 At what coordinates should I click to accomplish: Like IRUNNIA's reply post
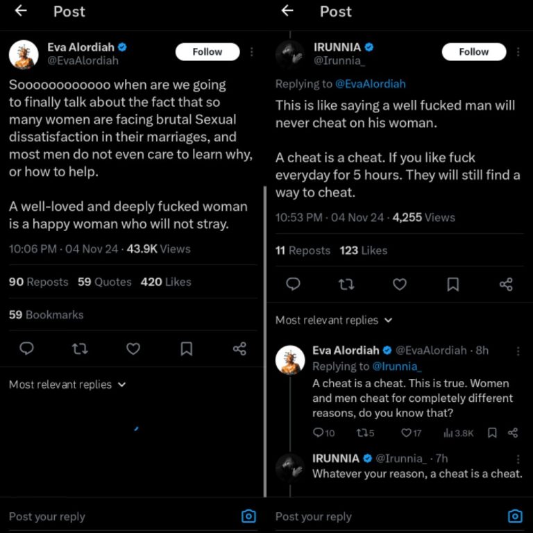(x=400, y=284)
